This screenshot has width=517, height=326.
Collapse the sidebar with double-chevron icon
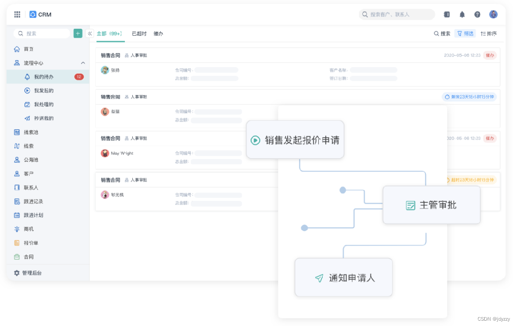(x=90, y=33)
